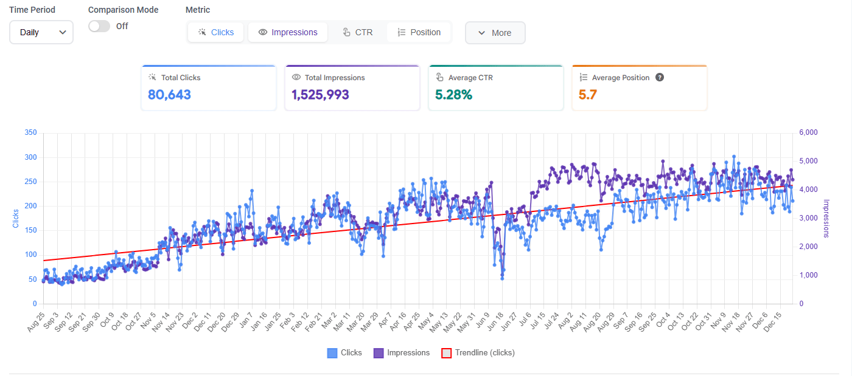The image size is (852, 376).
Task: Click the hand icon in Average CTR card
Action: tap(440, 78)
